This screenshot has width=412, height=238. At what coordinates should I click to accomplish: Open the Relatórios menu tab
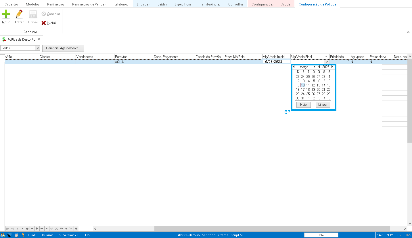121,4
